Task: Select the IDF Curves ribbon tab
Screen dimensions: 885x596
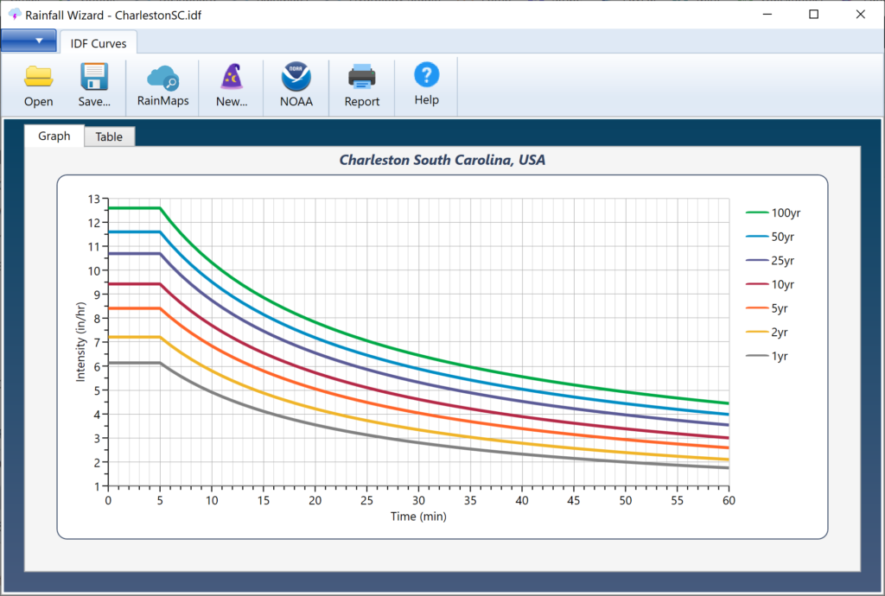Action: pyautogui.click(x=99, y=43)
